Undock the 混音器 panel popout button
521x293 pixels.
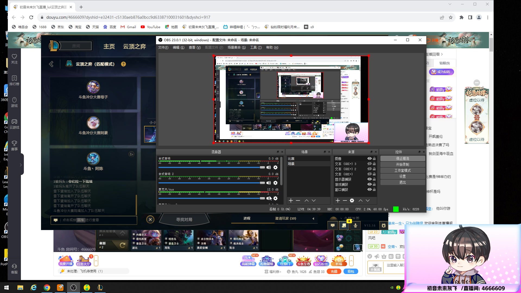pyautogui.click(x=278, y=152)
